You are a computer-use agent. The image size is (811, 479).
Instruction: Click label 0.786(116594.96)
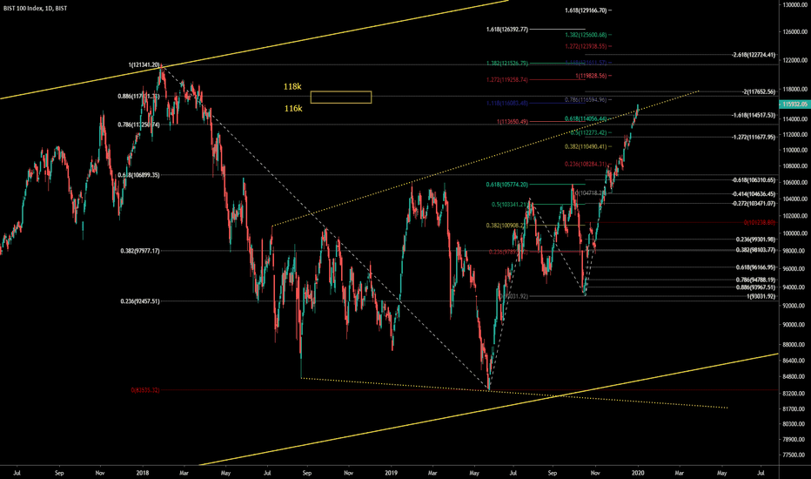(x=586, y=99)
